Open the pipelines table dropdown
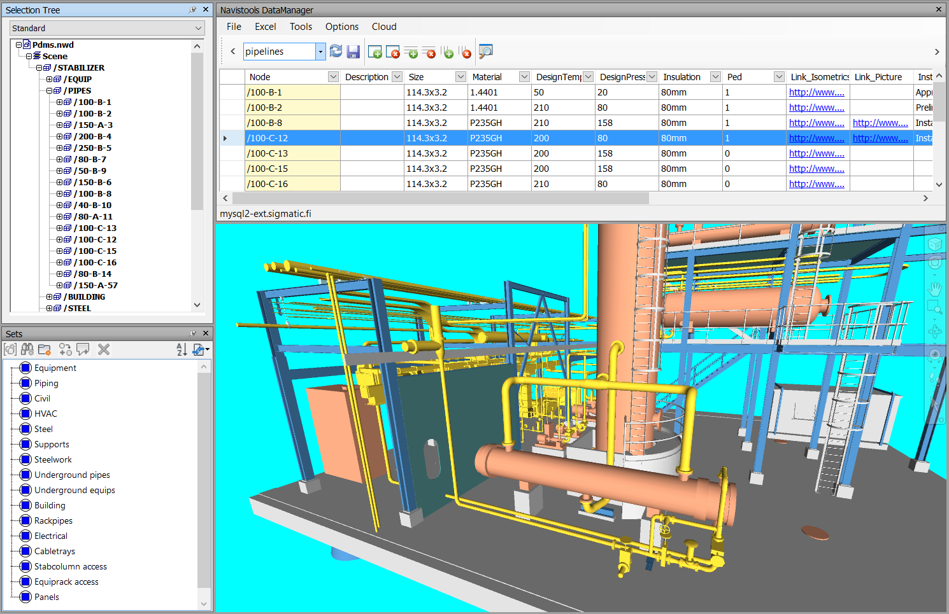Image resolution: width=949 pixels, height=614 pixels. pyautogui.click(x=320, y=52)
